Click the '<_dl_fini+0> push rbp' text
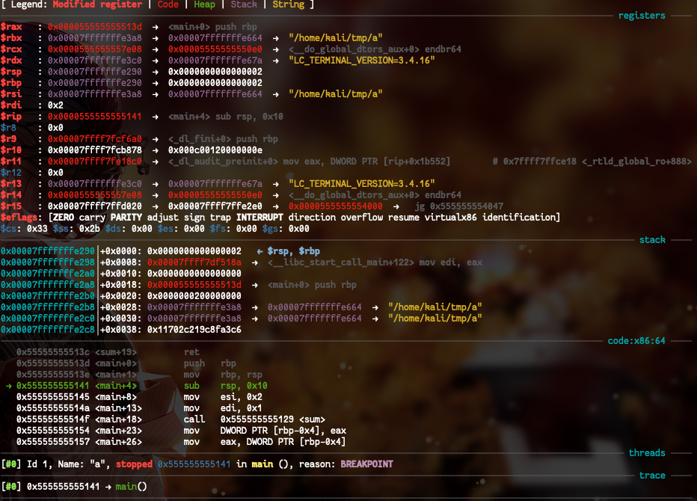 (x=223, y=138)
